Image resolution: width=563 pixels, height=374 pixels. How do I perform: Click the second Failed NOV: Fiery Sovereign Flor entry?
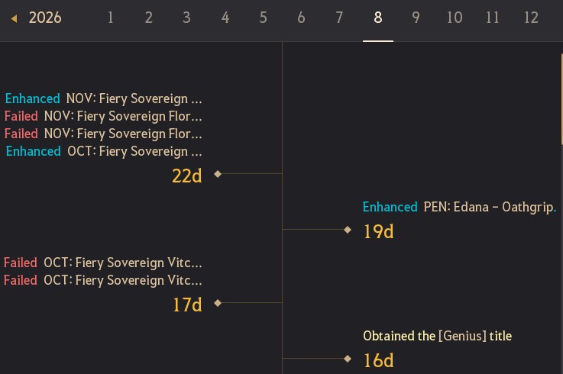point(103,134)
